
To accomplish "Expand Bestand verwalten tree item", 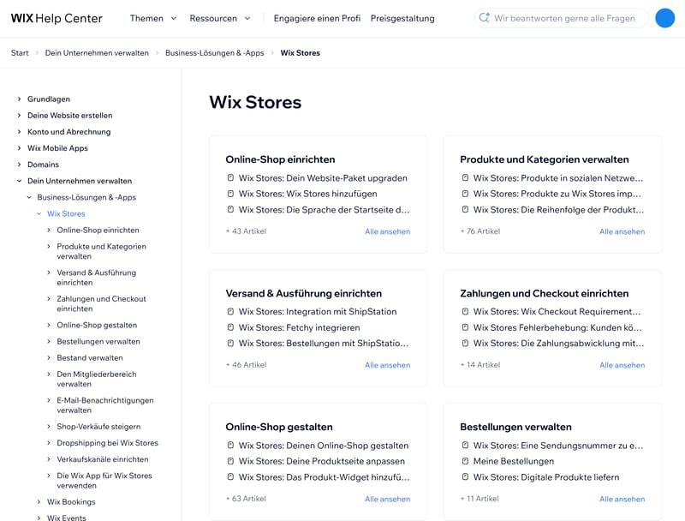I will pyautogui.click(x=49, y=358).
